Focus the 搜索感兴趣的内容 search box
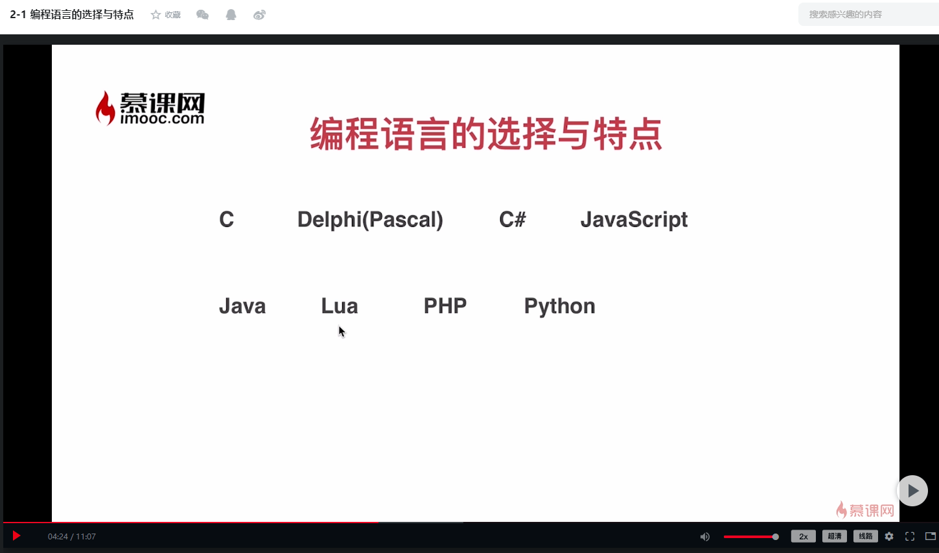Viewport: 939px width, 553px height. (x=868, y=14)
